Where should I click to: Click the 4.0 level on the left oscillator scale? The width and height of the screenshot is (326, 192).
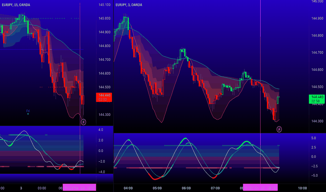(101, 130)
